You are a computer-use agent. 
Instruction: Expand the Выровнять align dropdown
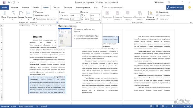click(163, 12)
